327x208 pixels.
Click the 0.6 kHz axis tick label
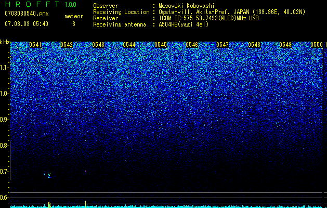tap(4, 198)
